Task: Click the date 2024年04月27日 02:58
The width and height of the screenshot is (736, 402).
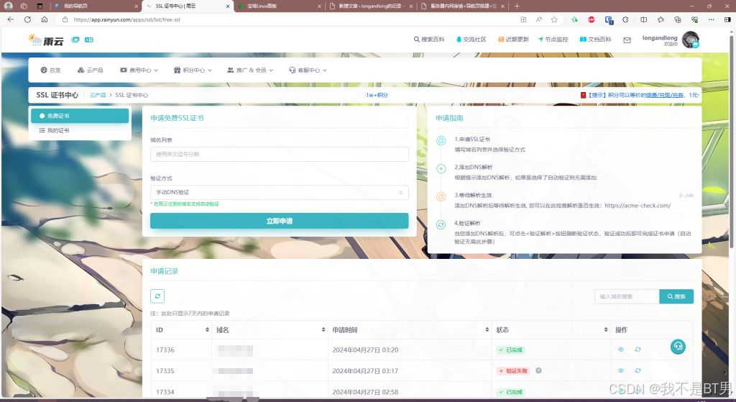Action: coord(365,392)
